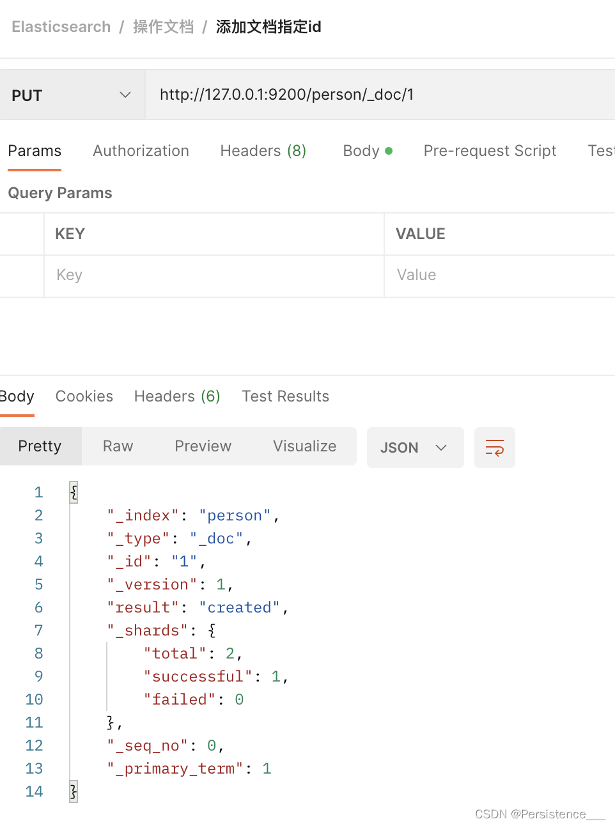
Task: Select the response Body tab
Action: 17,396
